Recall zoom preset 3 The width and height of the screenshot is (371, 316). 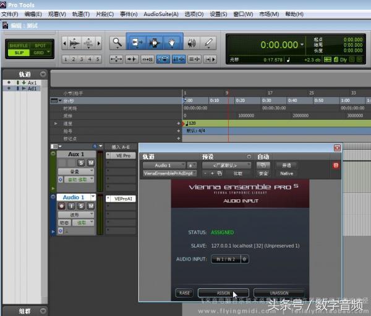click(x=82, y=59)
